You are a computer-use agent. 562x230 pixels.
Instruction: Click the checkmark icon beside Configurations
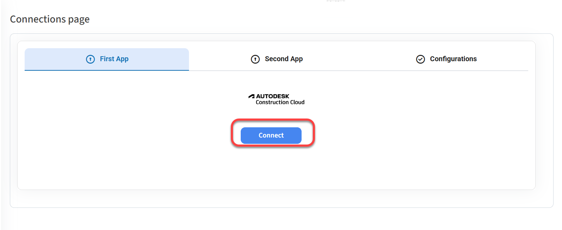[421, 59]
